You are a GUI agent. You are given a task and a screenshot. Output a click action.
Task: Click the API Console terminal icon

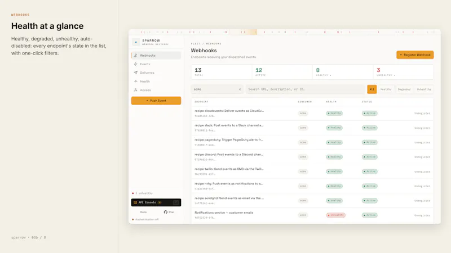coord(135,202)
